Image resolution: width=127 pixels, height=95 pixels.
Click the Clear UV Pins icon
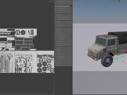[x=56, y=4]
